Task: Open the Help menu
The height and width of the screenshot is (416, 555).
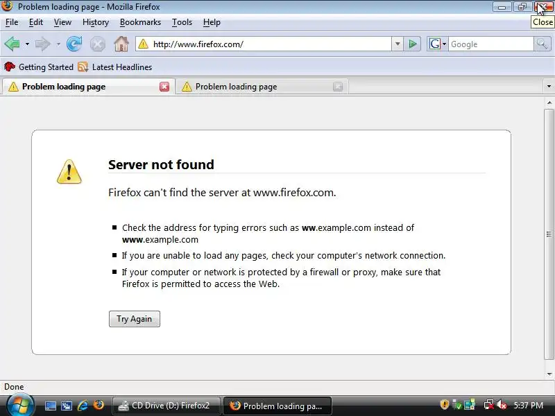Action: [212, 22]
